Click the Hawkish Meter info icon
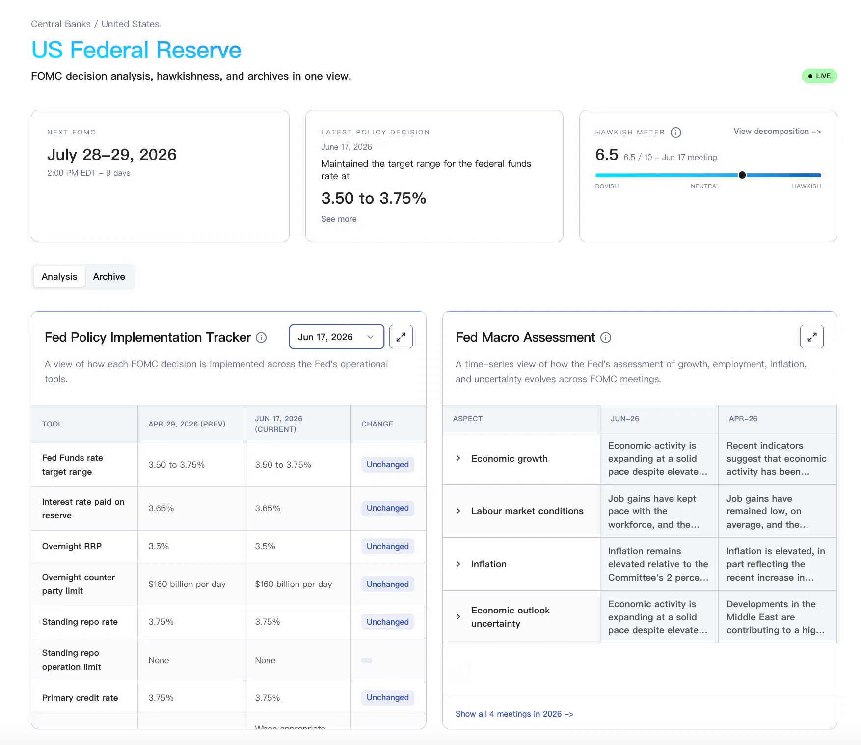This screenshot has width=861, height=745. 676,133
